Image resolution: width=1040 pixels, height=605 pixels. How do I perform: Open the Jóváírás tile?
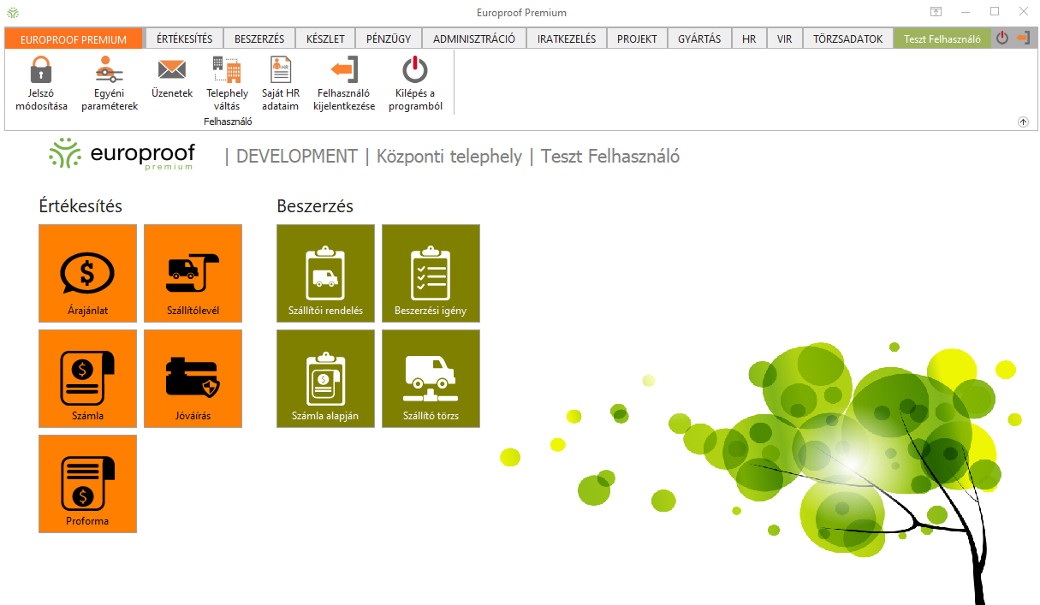pyautogui.click(x=193, y=378)
